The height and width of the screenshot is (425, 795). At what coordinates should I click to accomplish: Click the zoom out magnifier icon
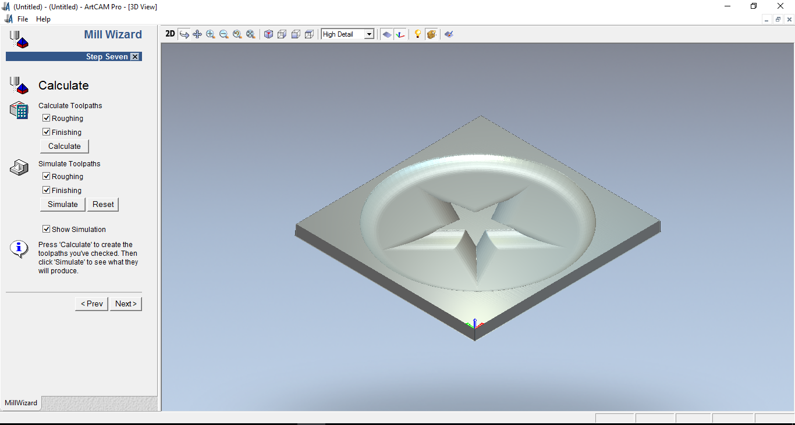pyautogui.click(x=224, y=34)
